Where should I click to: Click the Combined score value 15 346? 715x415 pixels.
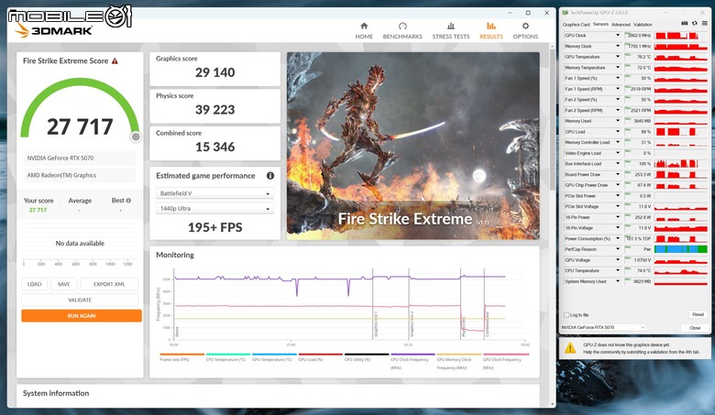click(214, 147)
